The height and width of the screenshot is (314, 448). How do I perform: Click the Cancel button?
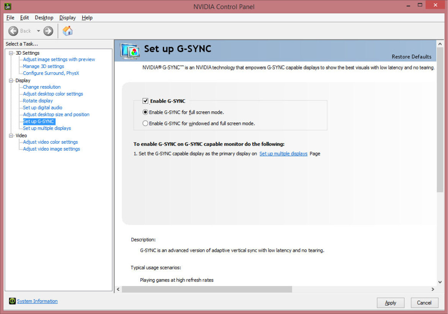click(424, 303)
